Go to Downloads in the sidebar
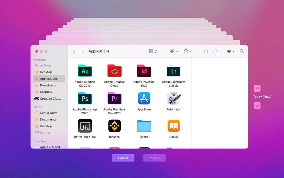The height and width of the screenshot is (178, 284). 48,85
